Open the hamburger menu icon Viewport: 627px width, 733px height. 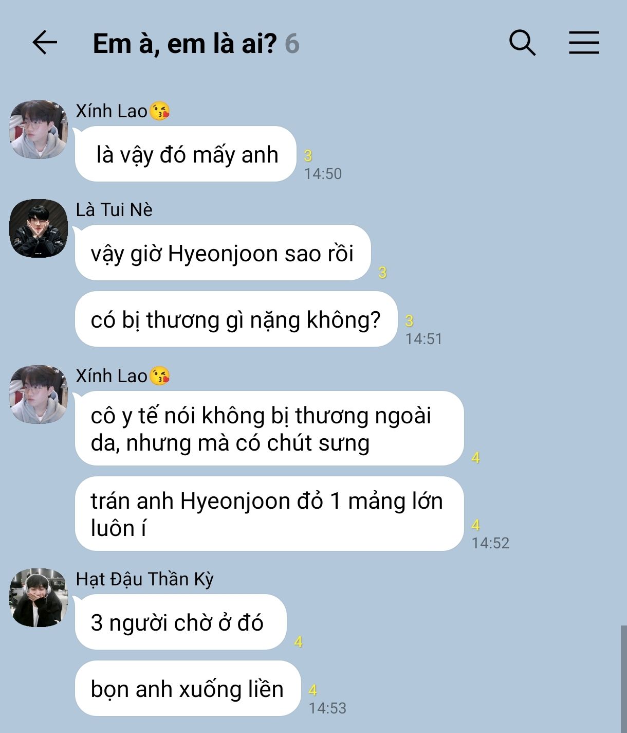tap(584, 43)
